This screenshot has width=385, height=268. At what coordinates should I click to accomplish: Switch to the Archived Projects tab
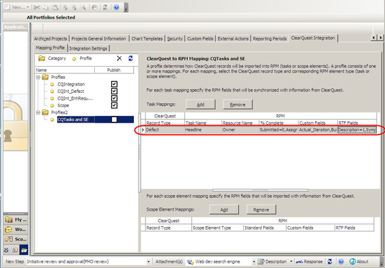[x=50, y=38]
